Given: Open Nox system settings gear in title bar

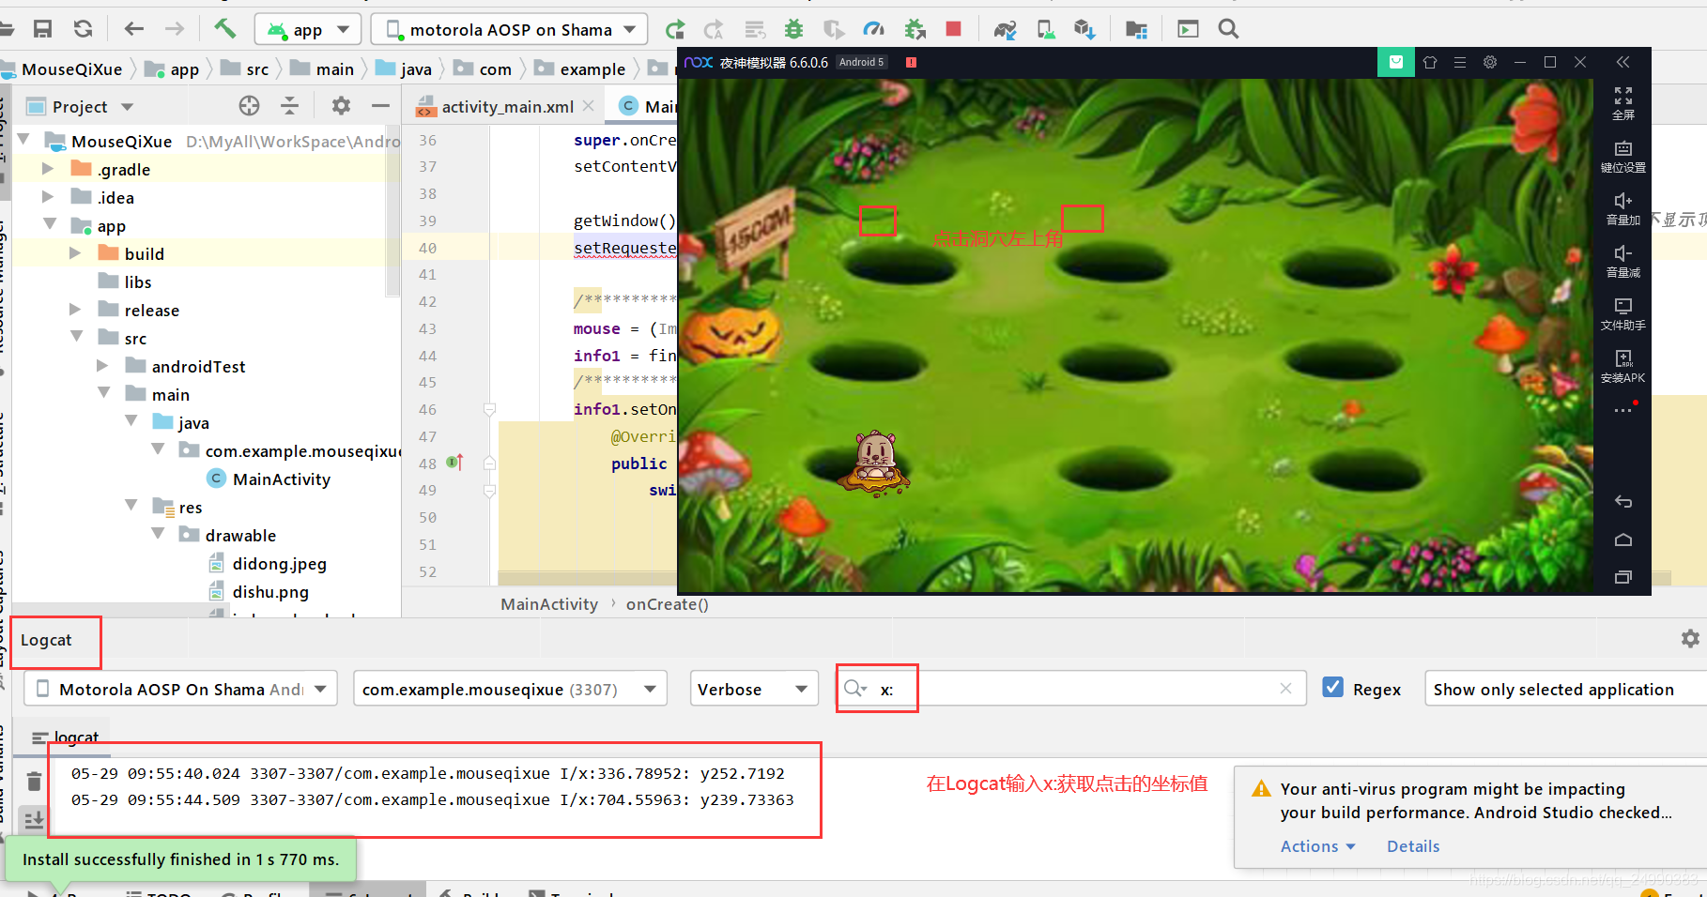Looking at the screenshot, I should point(1490,62).
